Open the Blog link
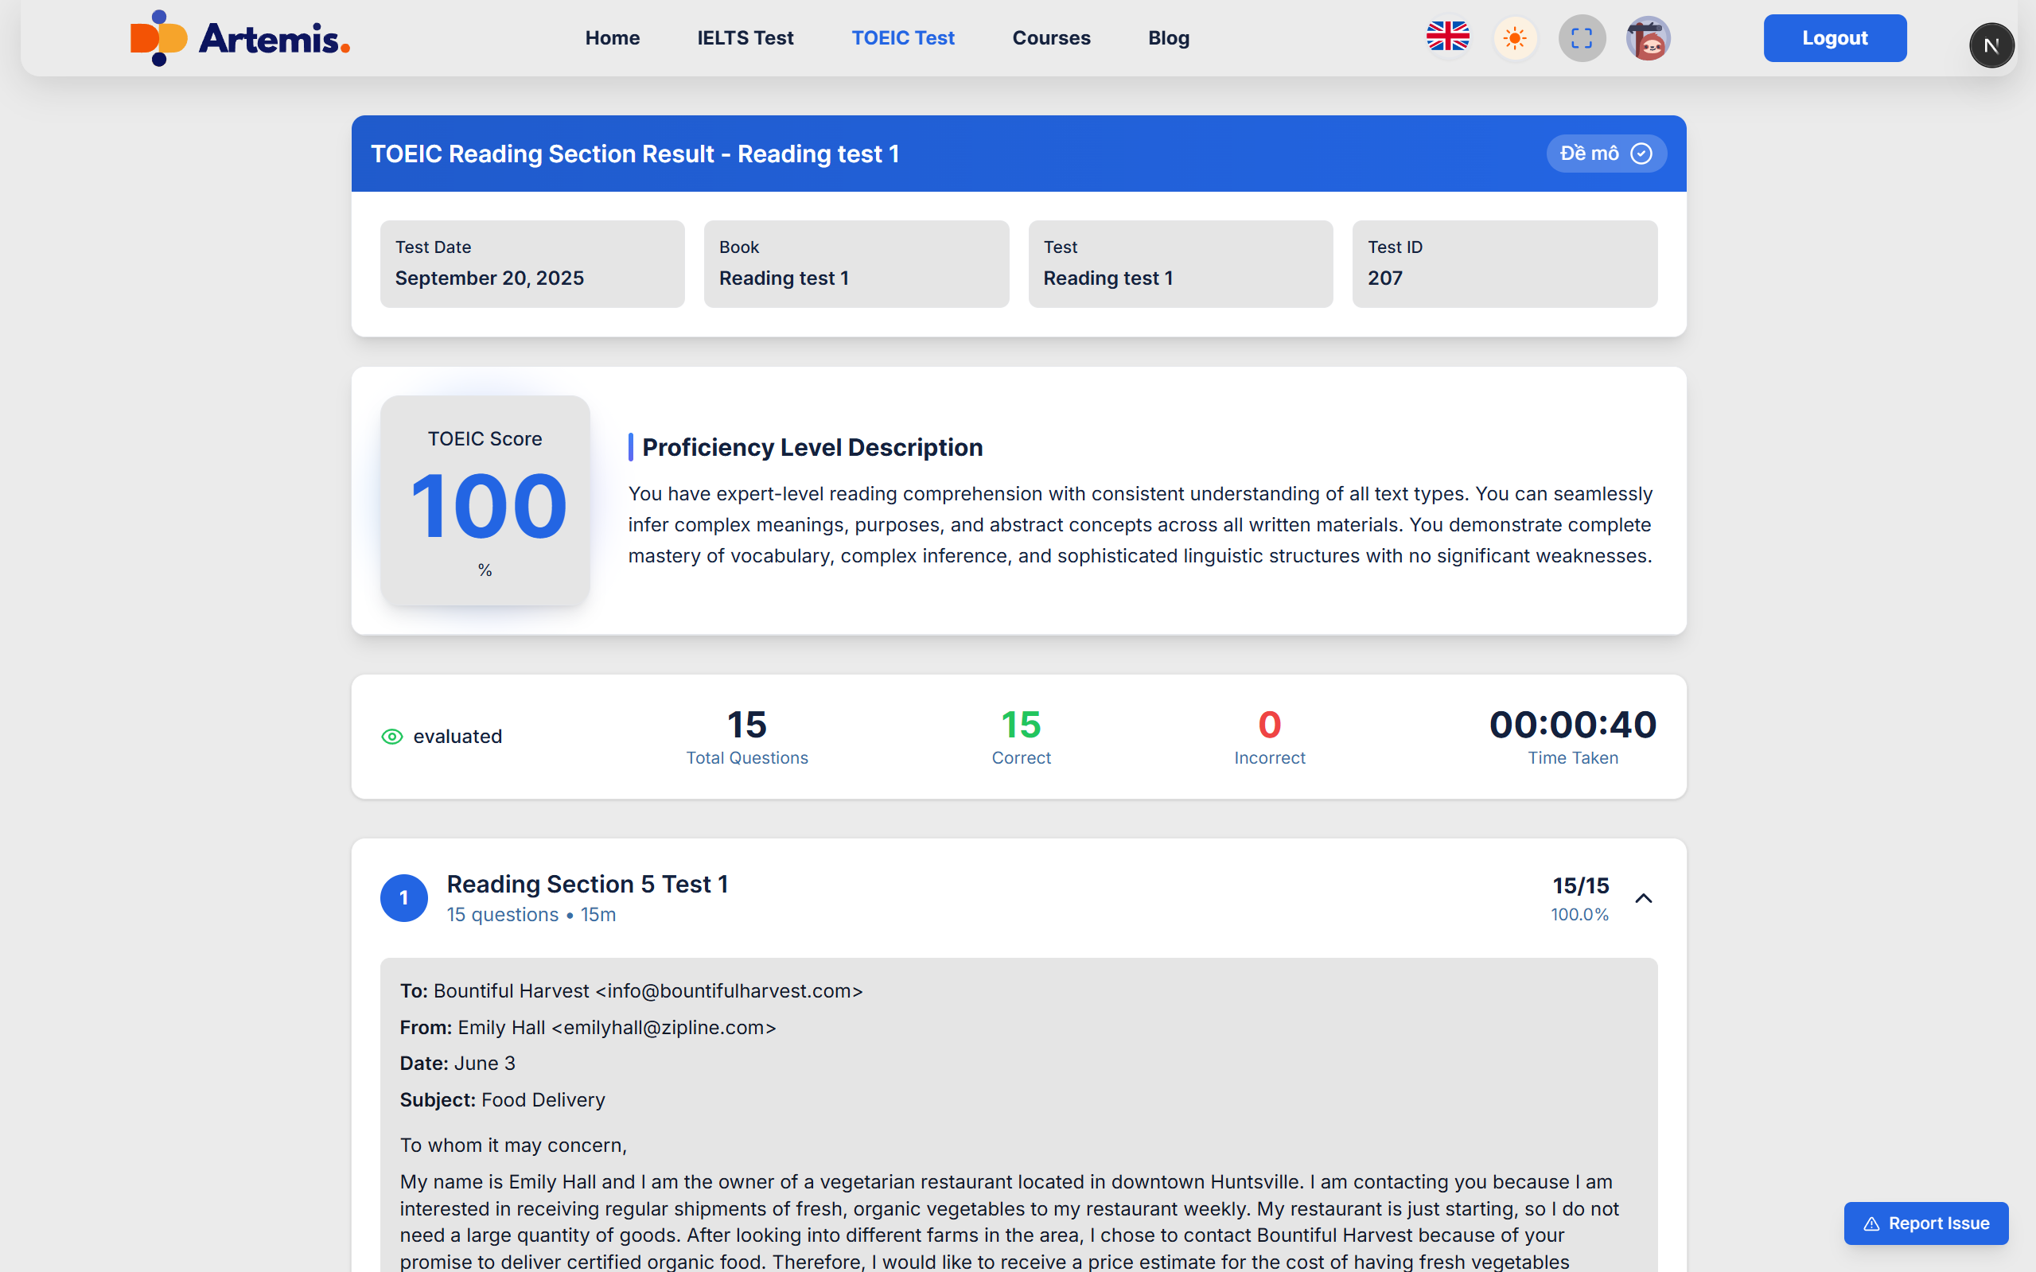Image resolution: width=2036 pixels, height=1272 pixels. (x=1168, y=38)
